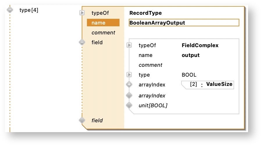This screenshot has height=146, width=262.
Task: Collapse the type[4] node
Action: coord(10,10)
